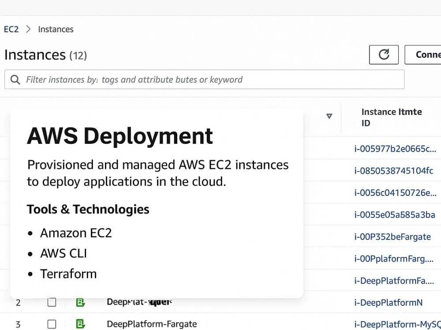
Task: Tick the checkbox for row 2
Action: [52, 303]
